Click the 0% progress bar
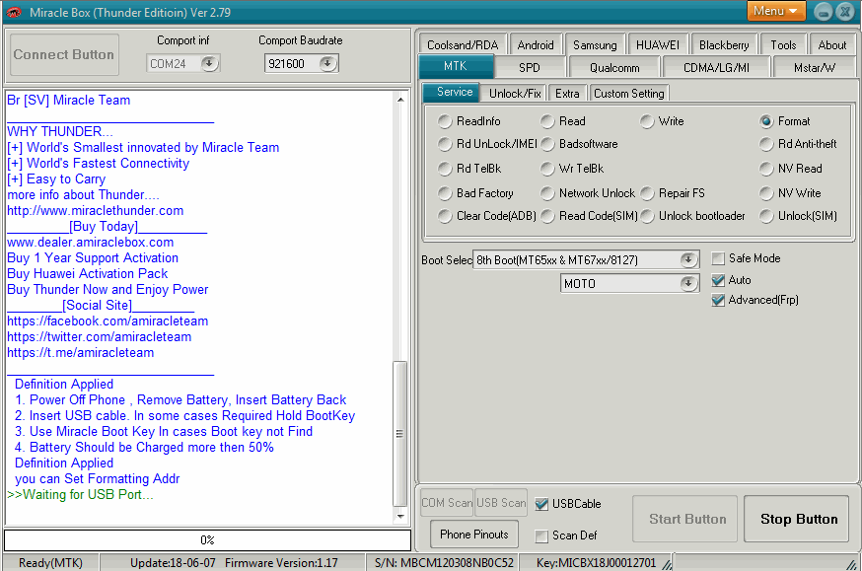The width and height of the screenshot is (862, 571). click(x=207, y=540)
